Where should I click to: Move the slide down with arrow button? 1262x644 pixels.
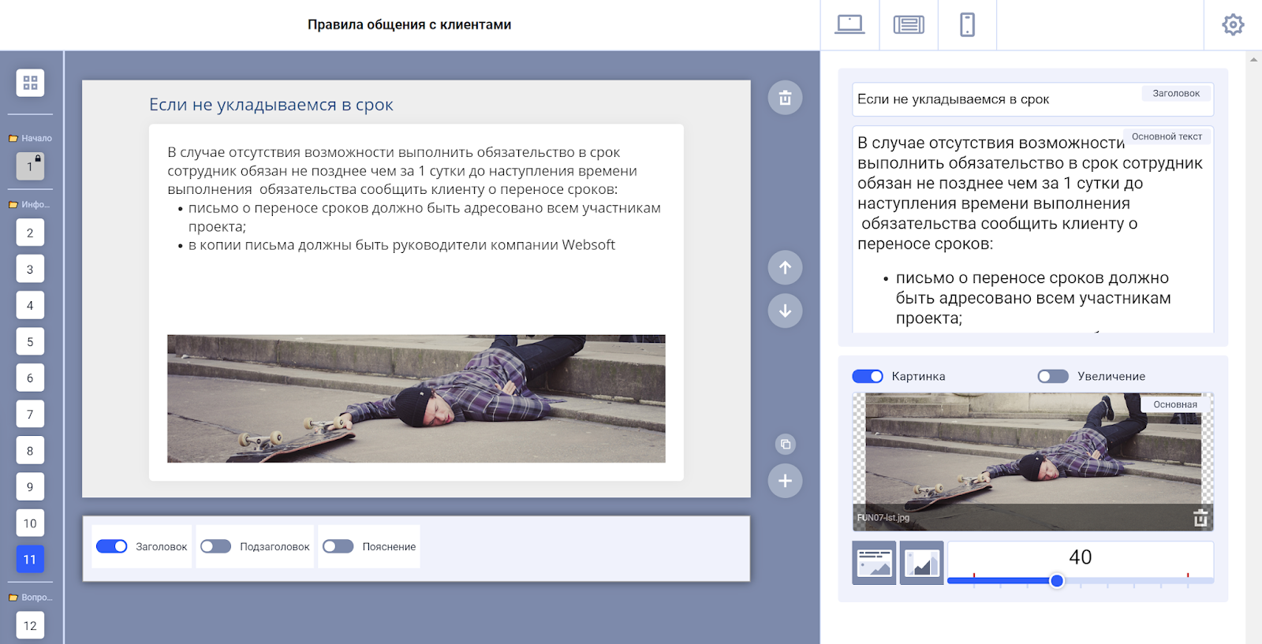tap(785, 311)
